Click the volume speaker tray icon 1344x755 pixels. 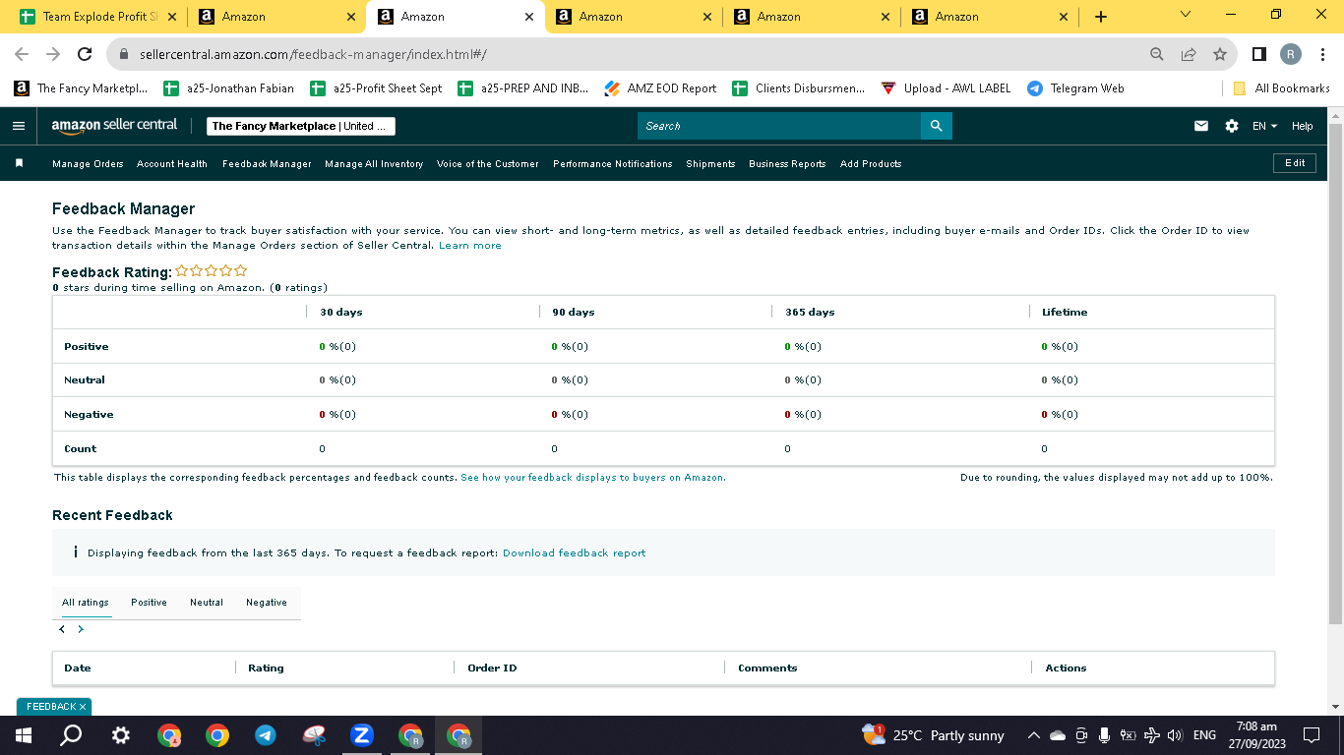[x=1175, y=735]
